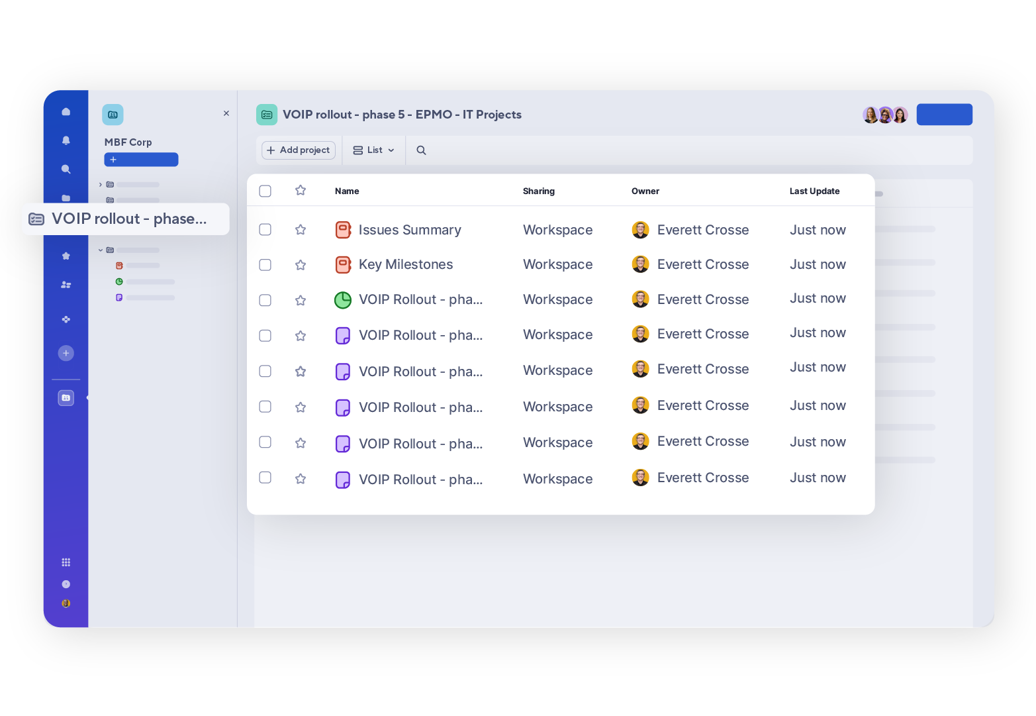The height and width of the screenshot is (716, 1036).
Task: Click the green dashboard icon beside VOIP Rollout
Action: click(343, 299)
